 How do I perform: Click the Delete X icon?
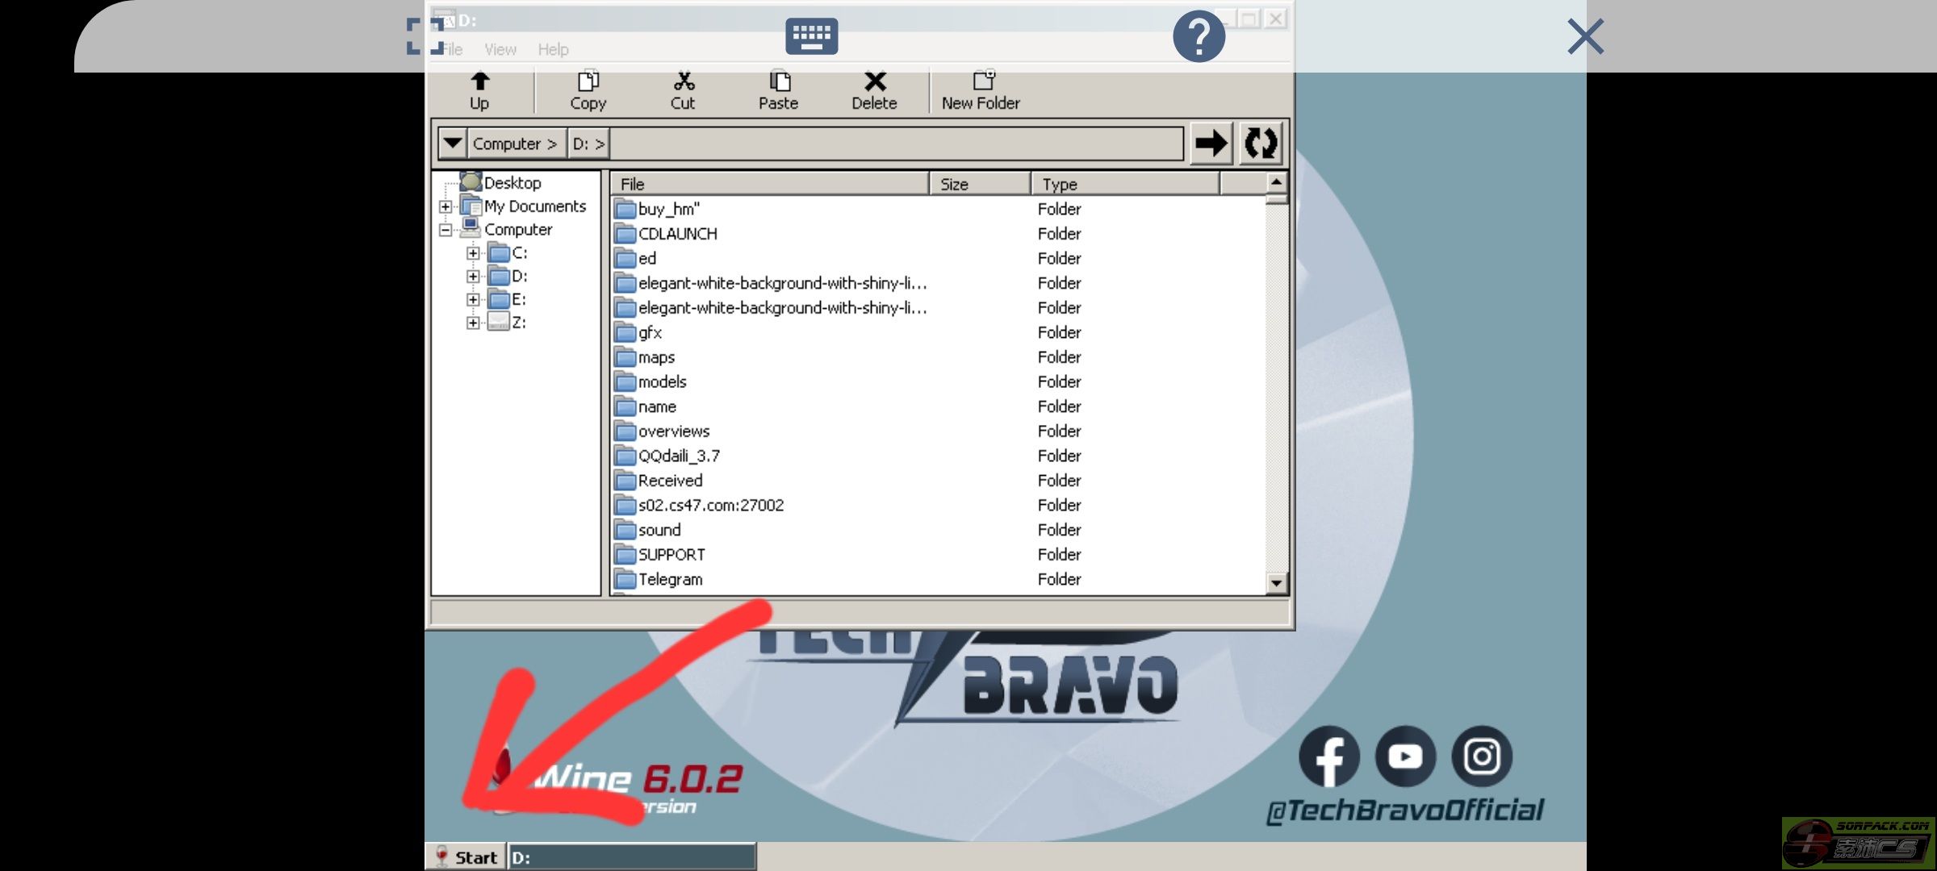point(874,82)
